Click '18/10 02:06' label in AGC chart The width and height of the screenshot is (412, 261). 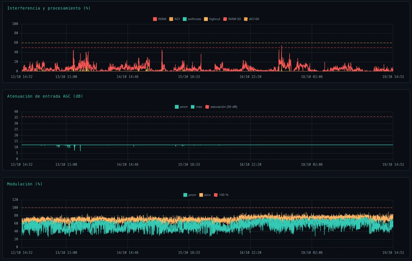[x=312, y=164]
